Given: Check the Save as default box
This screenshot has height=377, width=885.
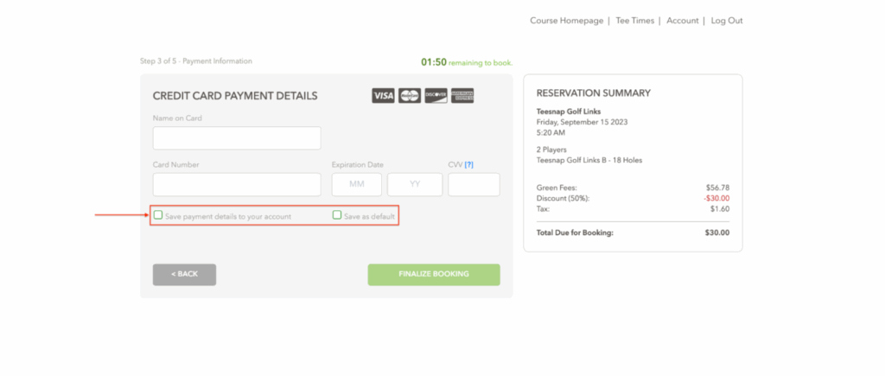Looking at the screenshot, I should tap(337, 215).
